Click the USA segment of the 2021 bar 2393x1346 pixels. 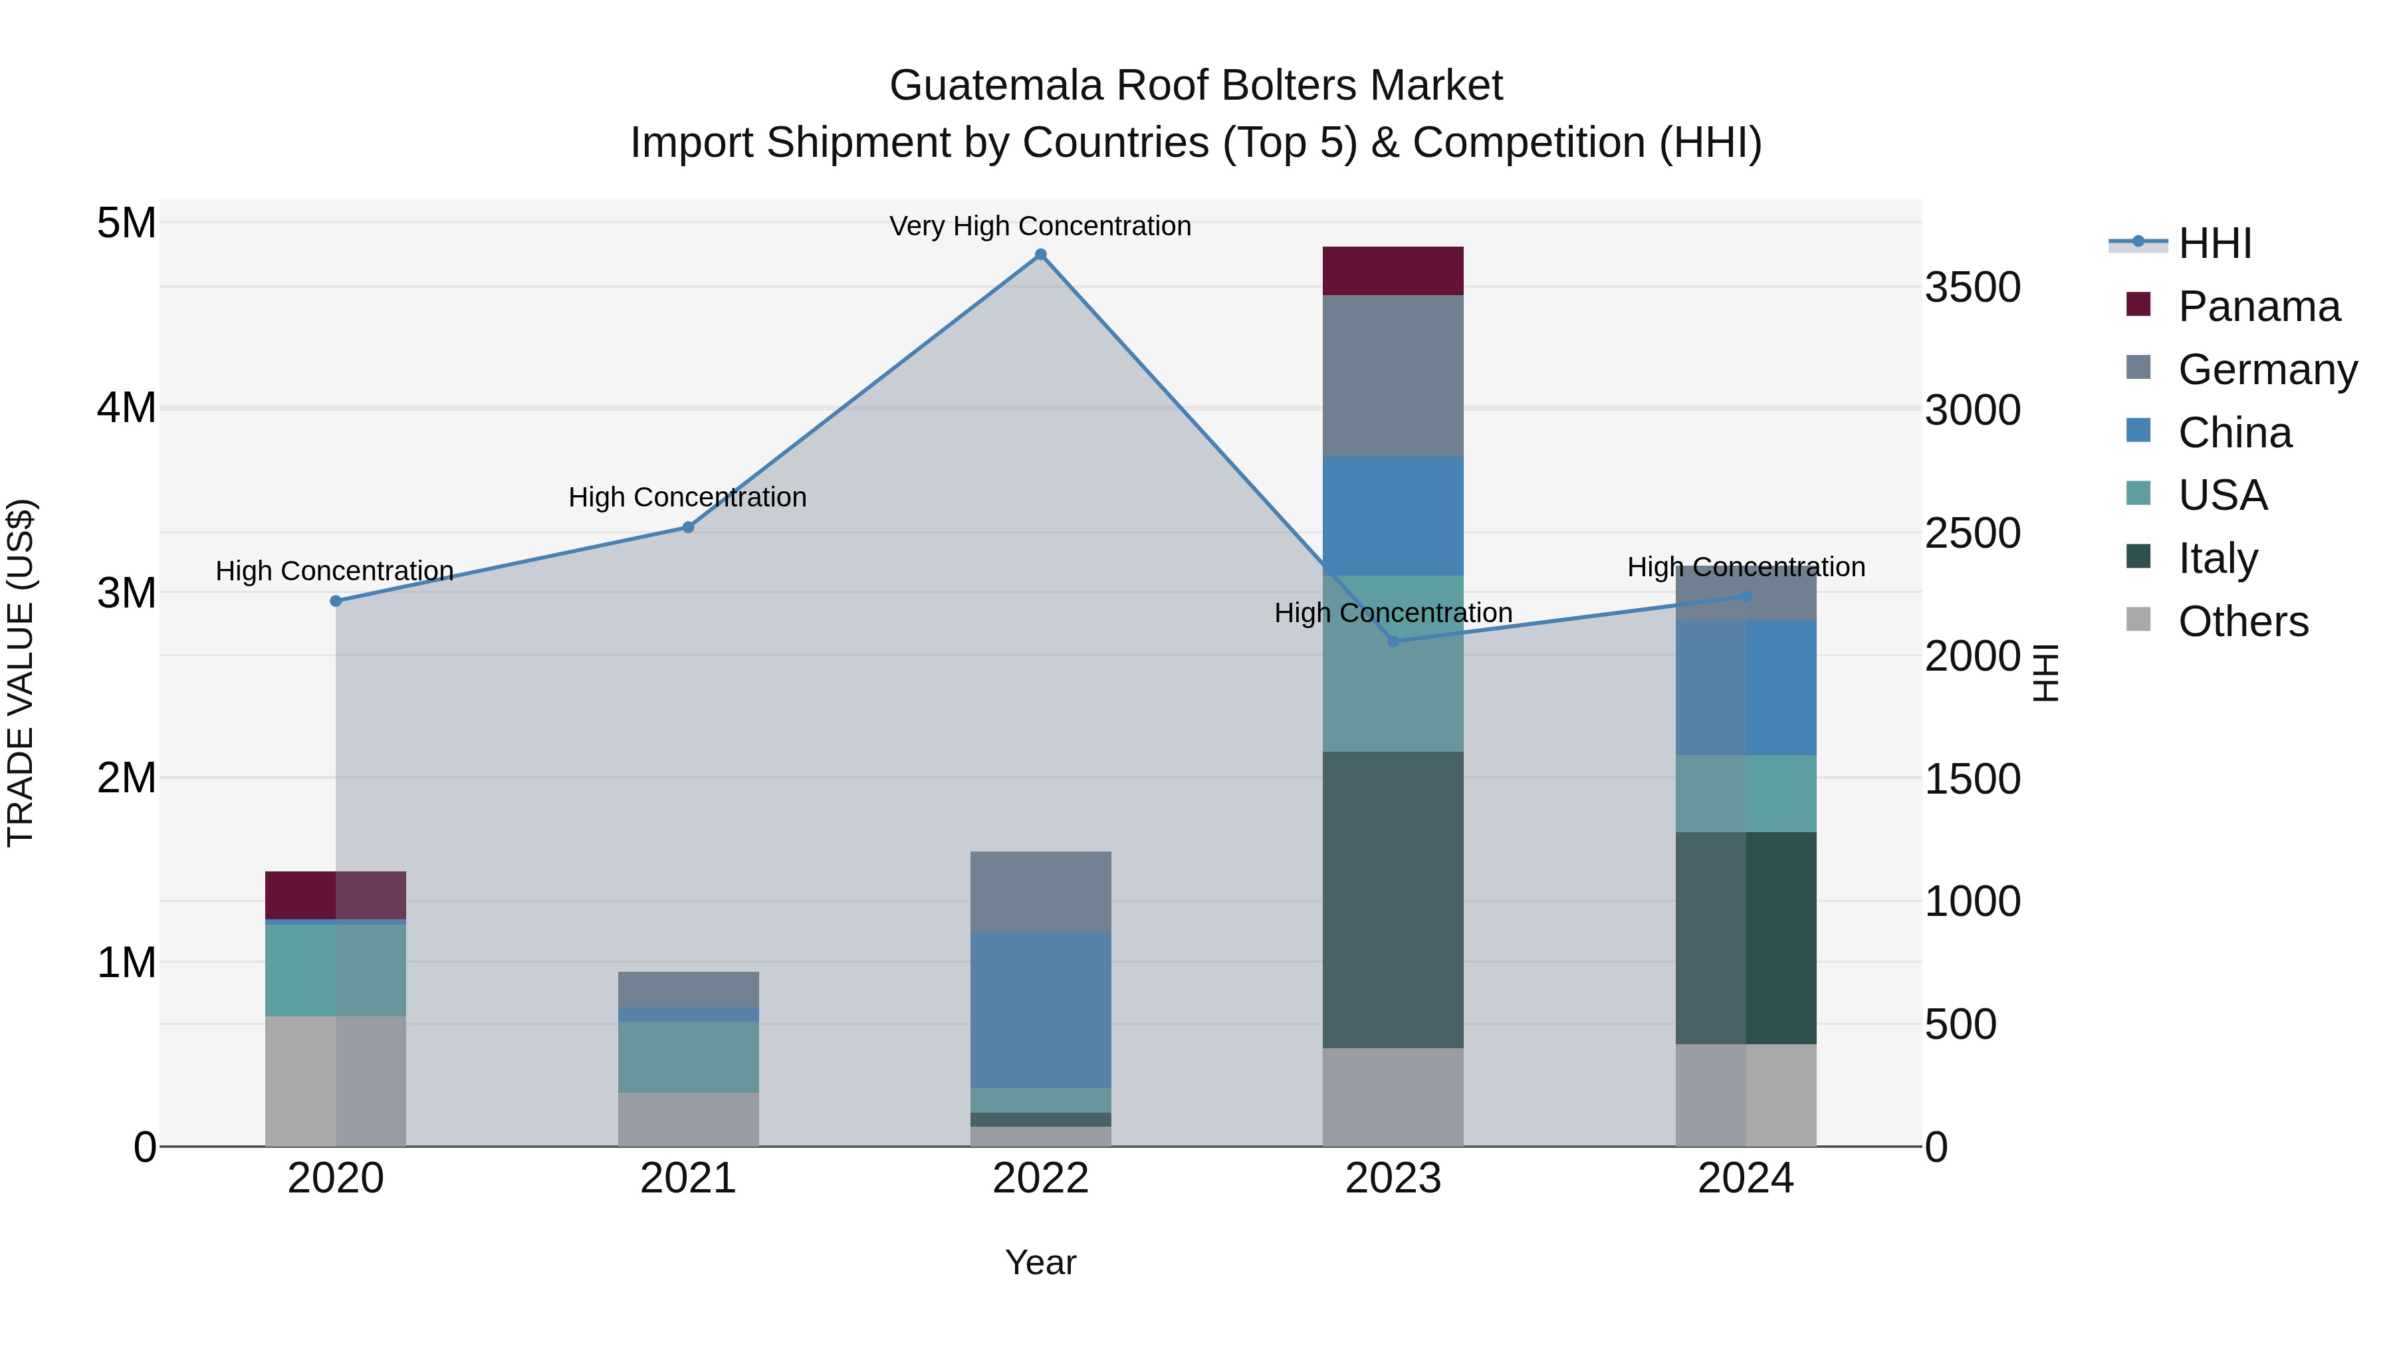pyautogui.click(x=689, y=1058)
